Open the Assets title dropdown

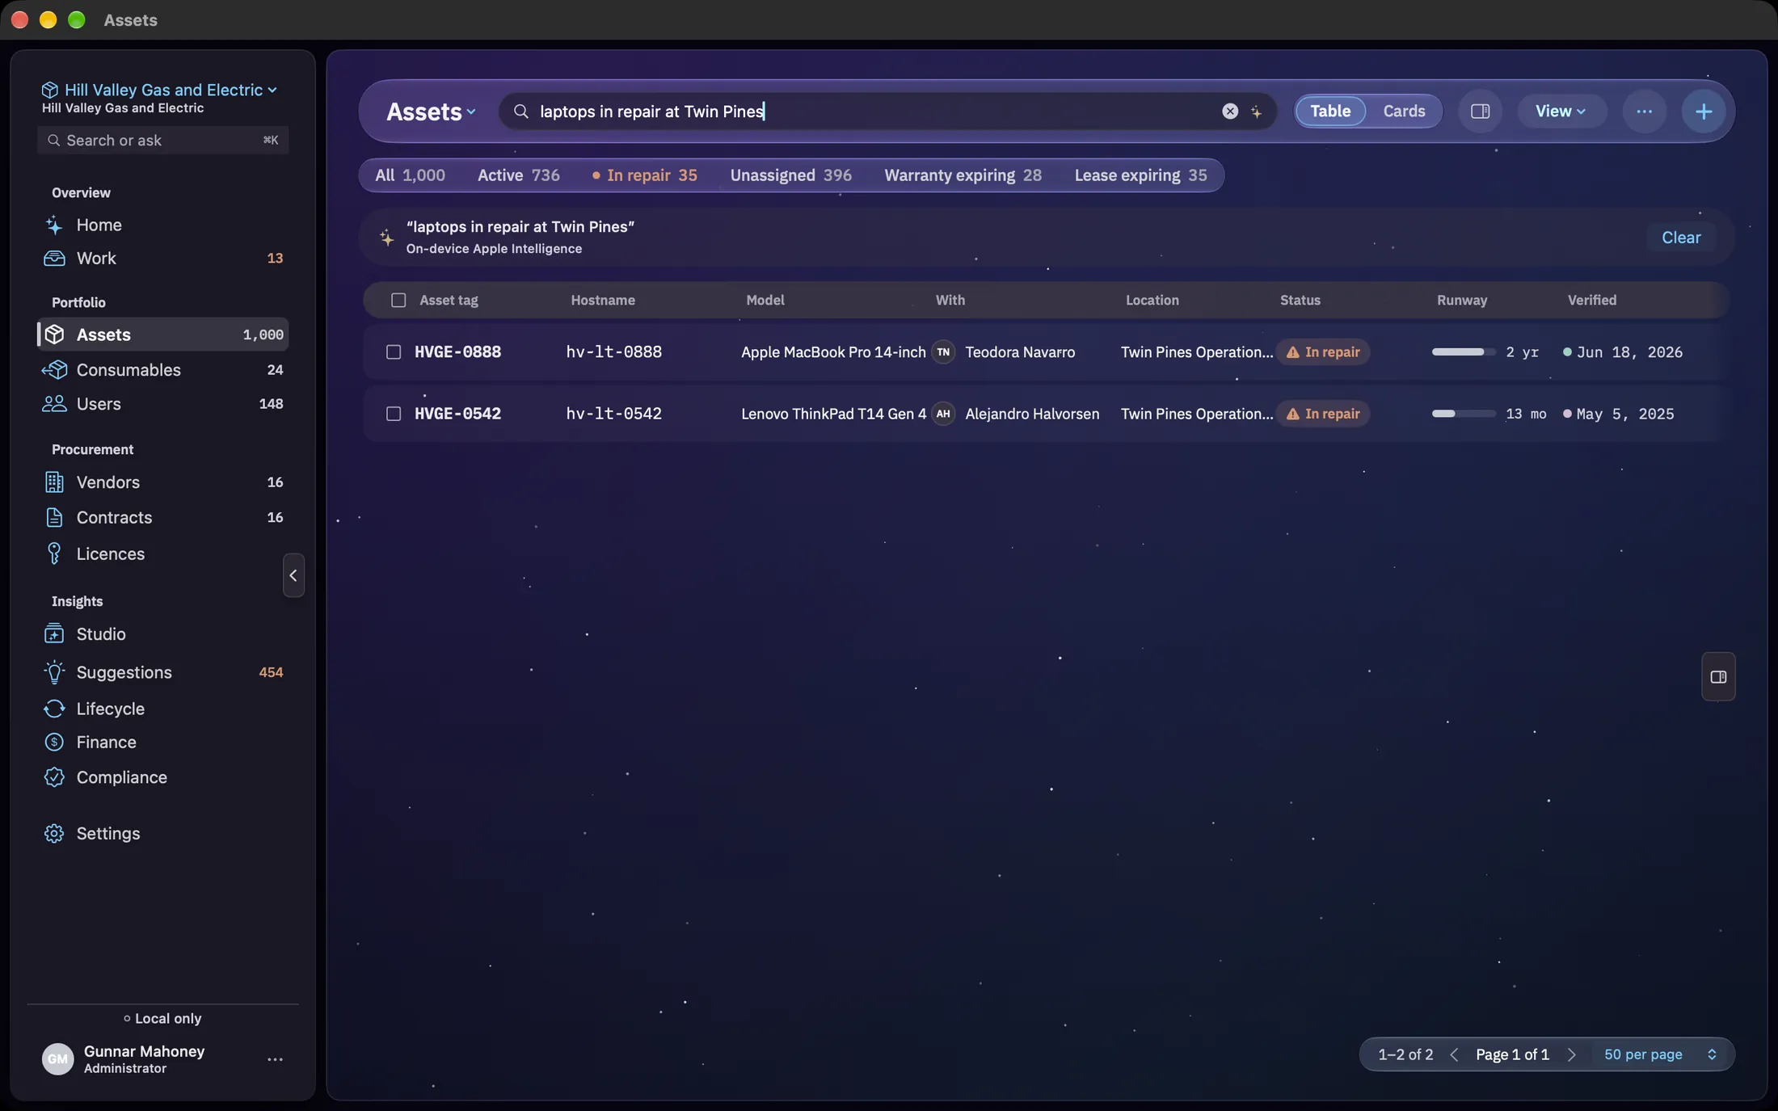pos(432,111)
